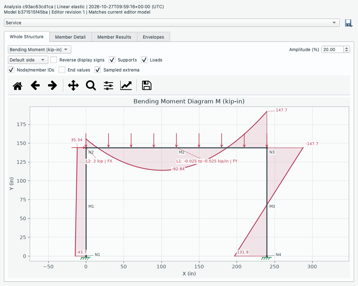Toggle Reverse display signs checkbox
This screenshot has width=358, height=286.
54,60
